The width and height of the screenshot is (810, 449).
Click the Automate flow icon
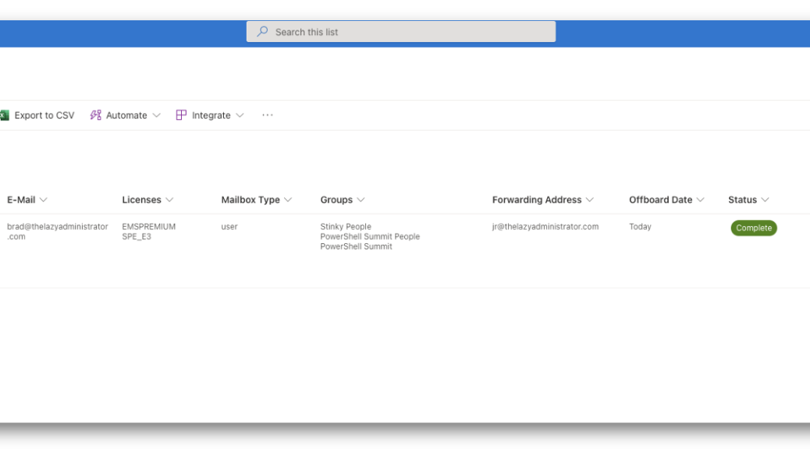pos(95,115)
